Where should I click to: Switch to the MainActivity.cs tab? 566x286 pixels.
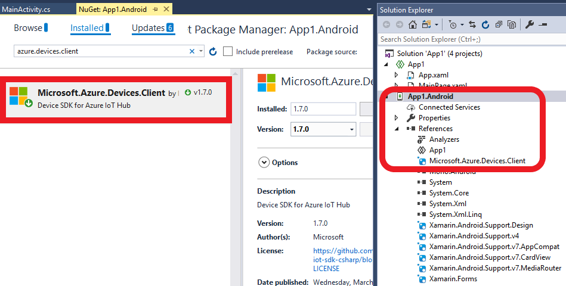26,10
